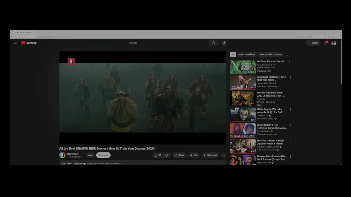The image size is (351, 197).
Task: Click the video player to pause
Action: point(143,98)
